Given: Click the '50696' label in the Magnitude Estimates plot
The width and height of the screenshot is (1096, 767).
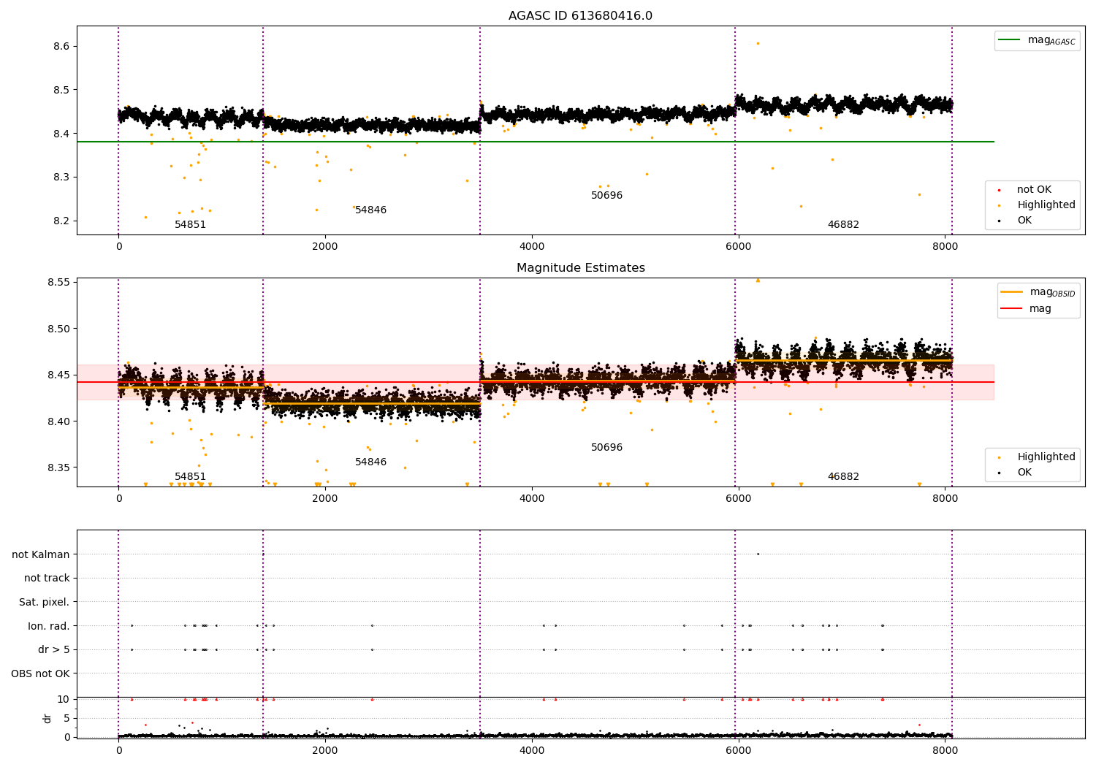Looking at the screenshot, I should coord(606,448).
